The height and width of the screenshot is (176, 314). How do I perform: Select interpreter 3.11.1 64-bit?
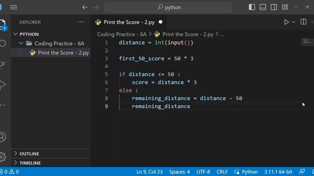pos(278,172)
